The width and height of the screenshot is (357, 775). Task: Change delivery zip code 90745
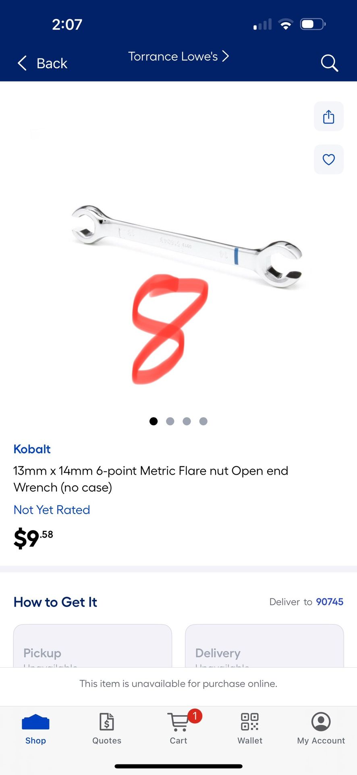click(330, 601)
